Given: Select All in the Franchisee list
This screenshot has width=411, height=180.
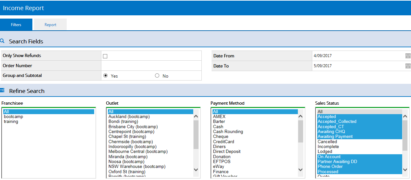Looking at the screenshot, I should (x=48, y=112).
